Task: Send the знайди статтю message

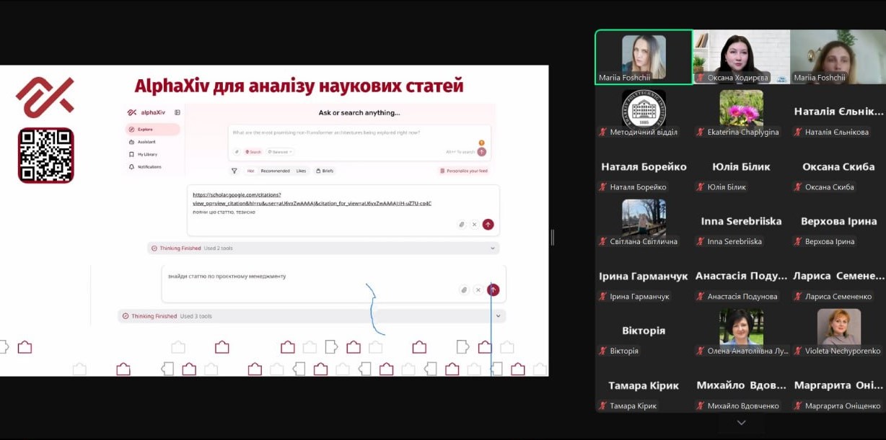Action: [493, 289]
